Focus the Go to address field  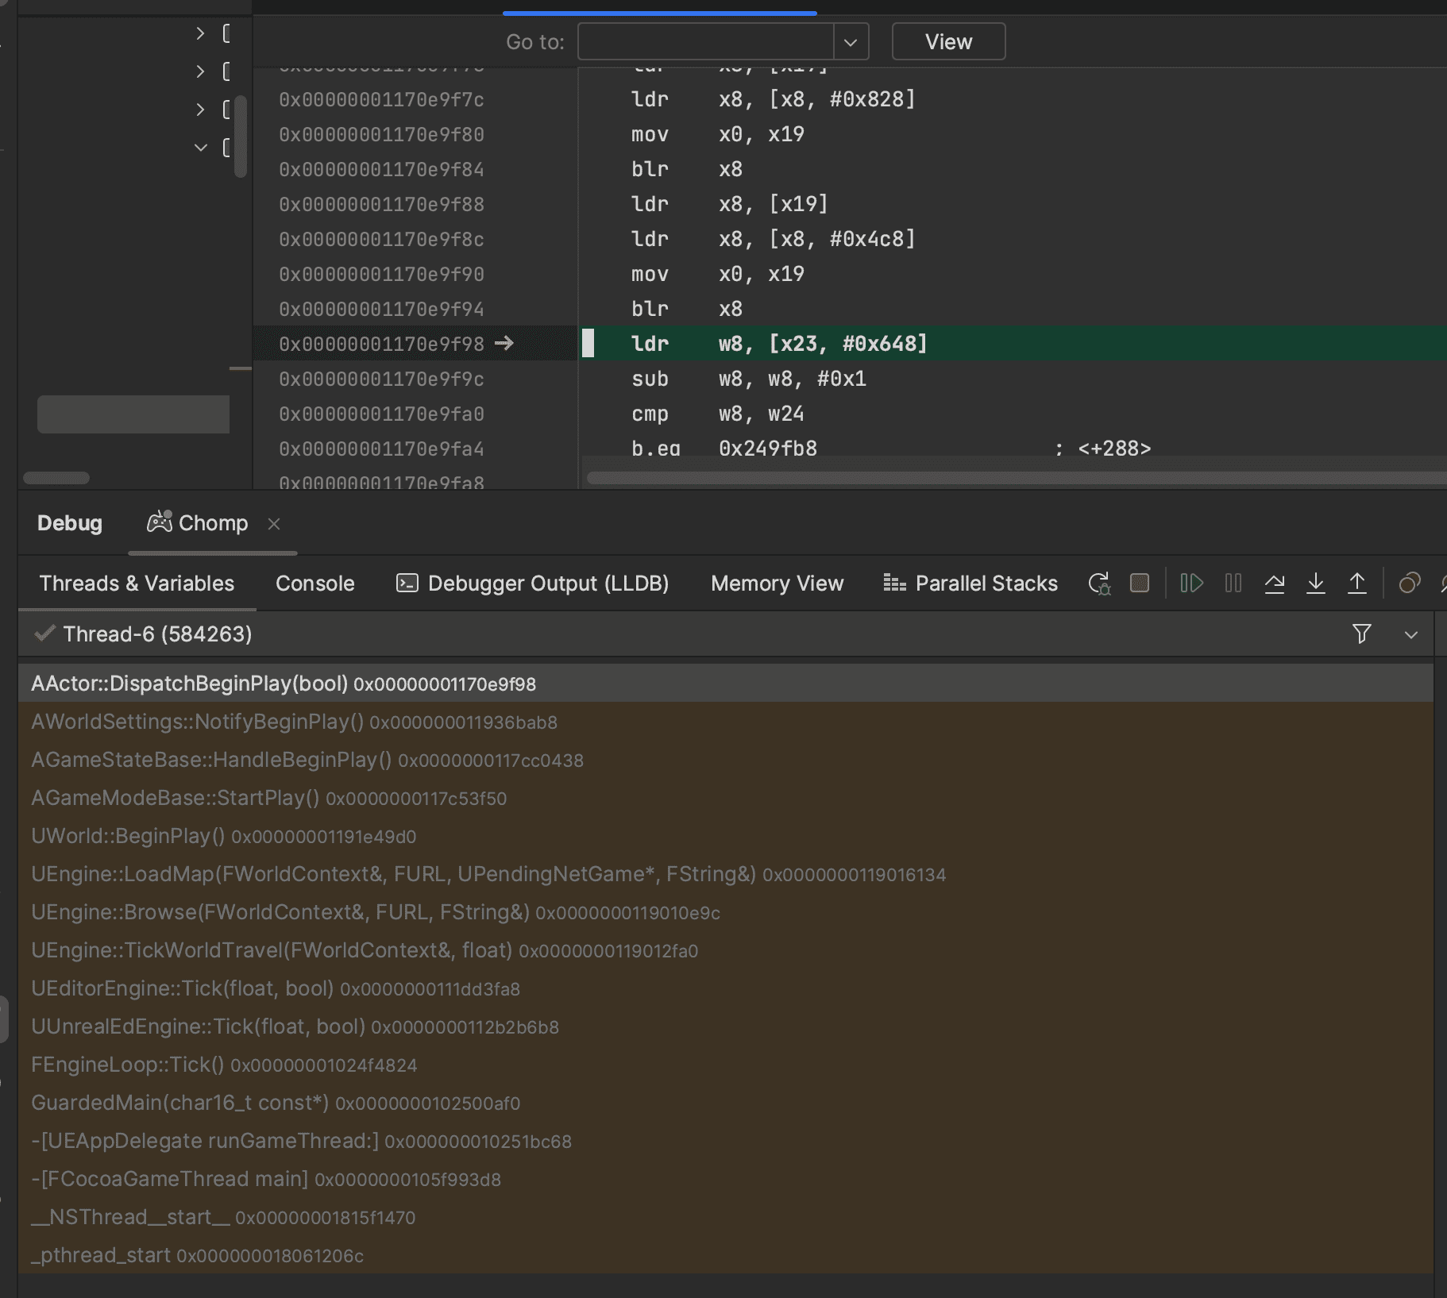[x=705, y=42]
